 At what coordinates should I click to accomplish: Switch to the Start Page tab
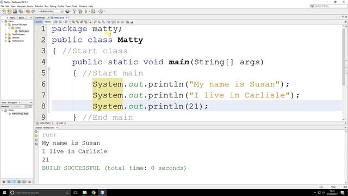40,17
